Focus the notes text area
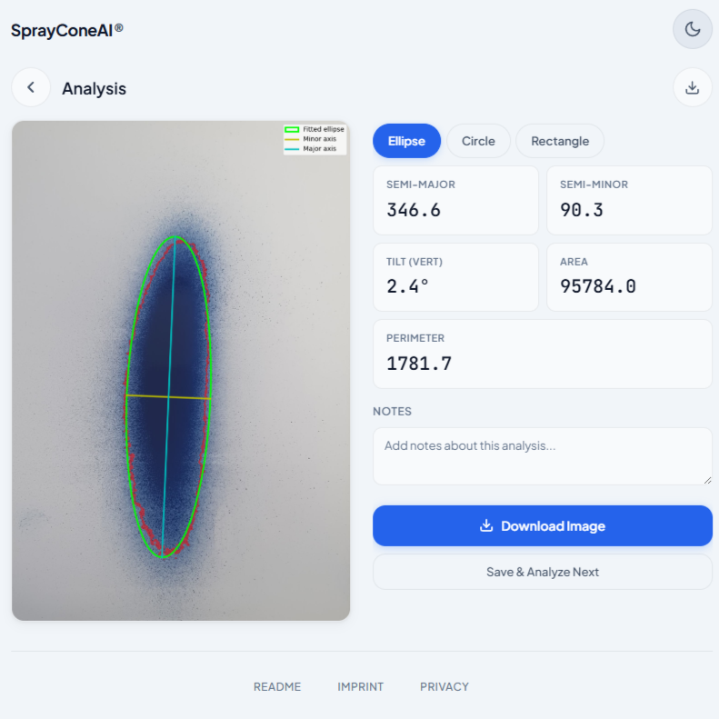Image resolution: width=719 pixels, height=719 pixels. pos(543,456)
